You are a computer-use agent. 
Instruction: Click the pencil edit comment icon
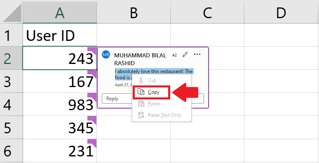185,54
